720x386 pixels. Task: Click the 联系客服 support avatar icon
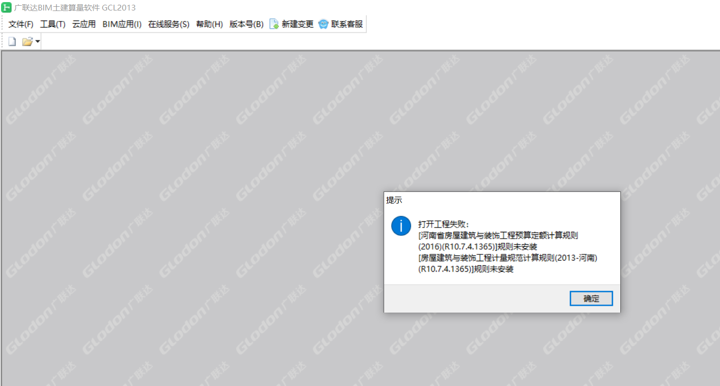tap(323, 24)
